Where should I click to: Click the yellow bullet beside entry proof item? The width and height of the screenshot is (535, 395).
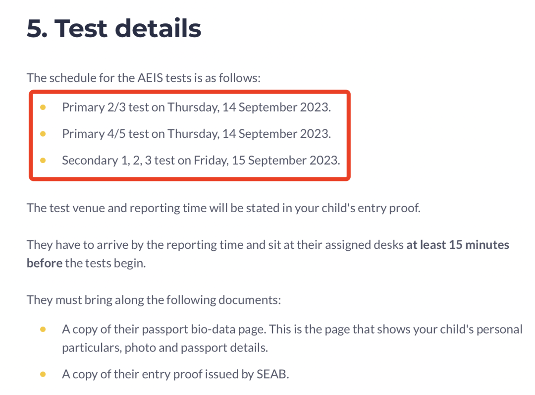(x=43, y=375)
